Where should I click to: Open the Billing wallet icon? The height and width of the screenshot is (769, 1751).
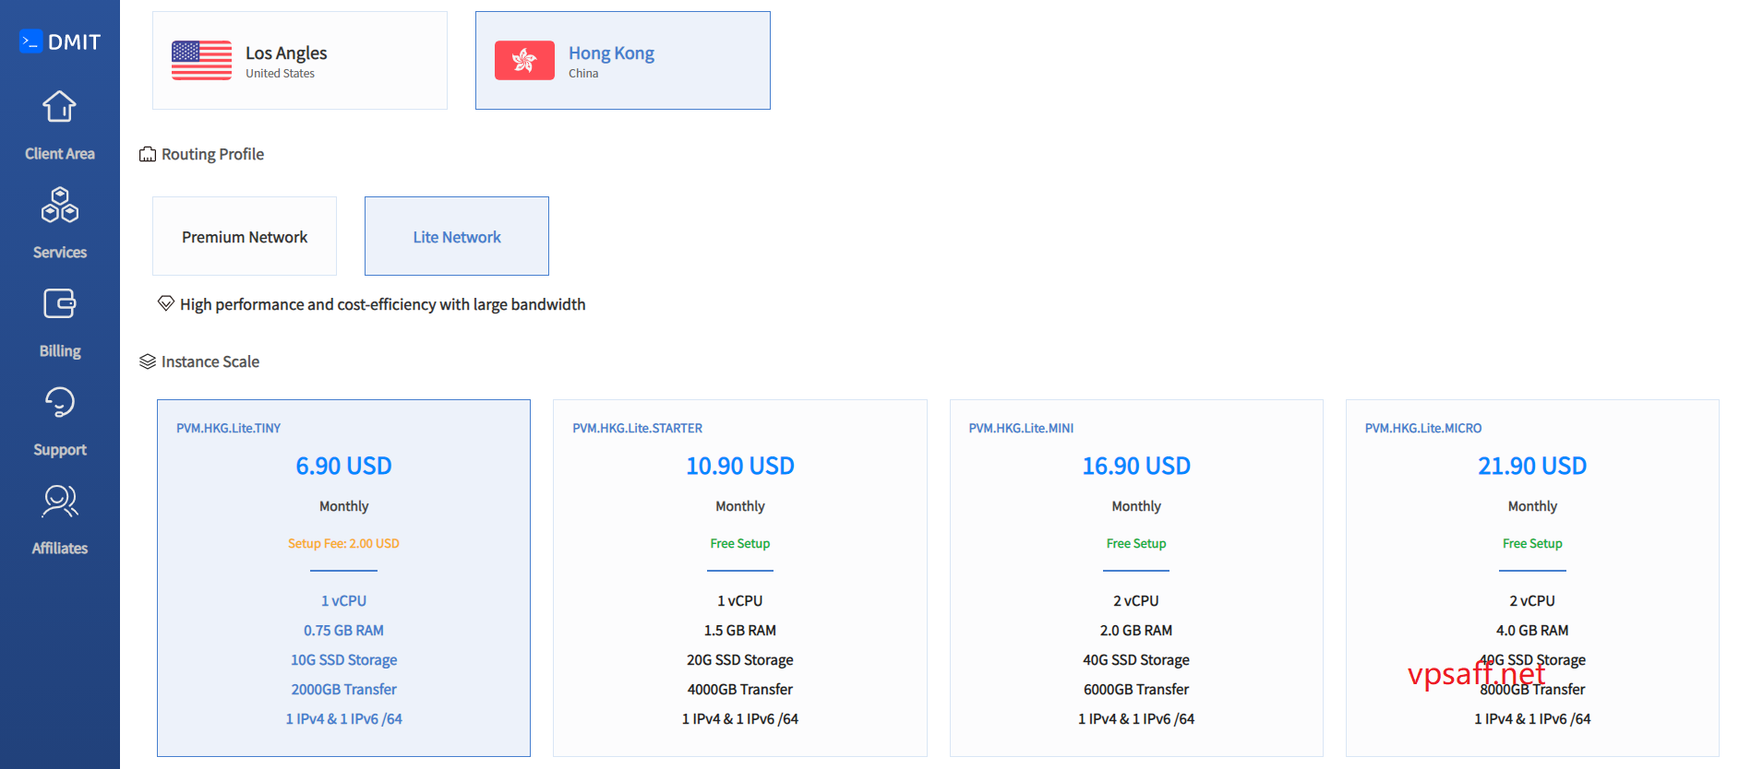59,303
